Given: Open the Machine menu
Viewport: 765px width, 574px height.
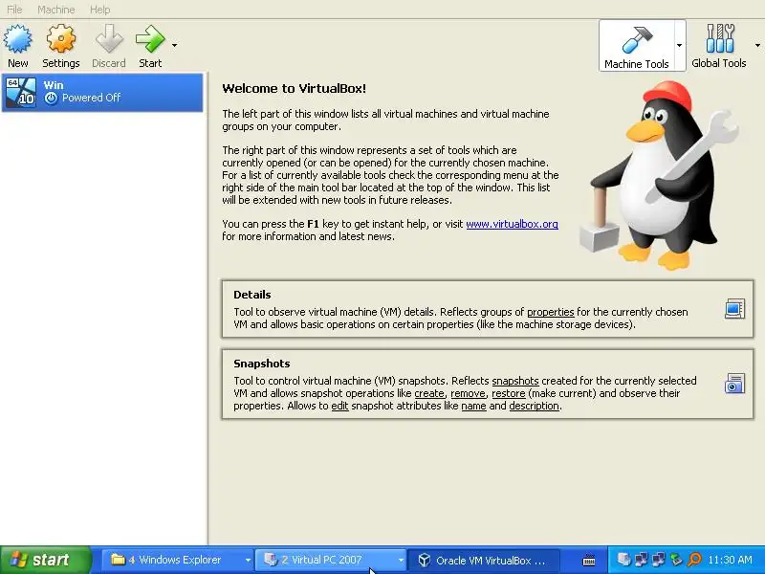Looking at the screenshot, I should click(x=56, y=10).
